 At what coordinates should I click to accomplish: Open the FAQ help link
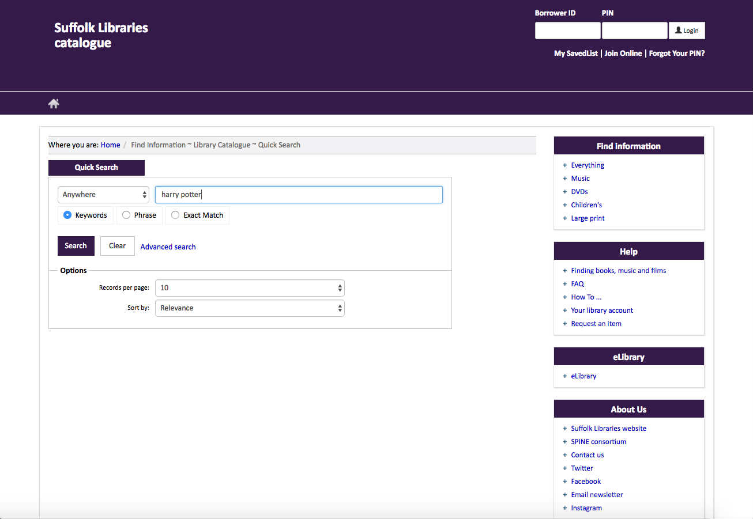(577, 284)
